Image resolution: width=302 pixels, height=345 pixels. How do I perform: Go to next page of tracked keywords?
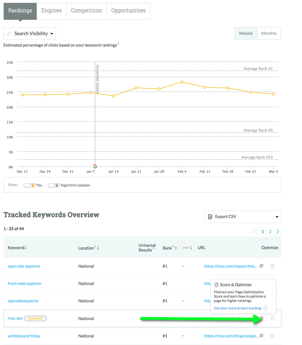click(x=278, y=231)
